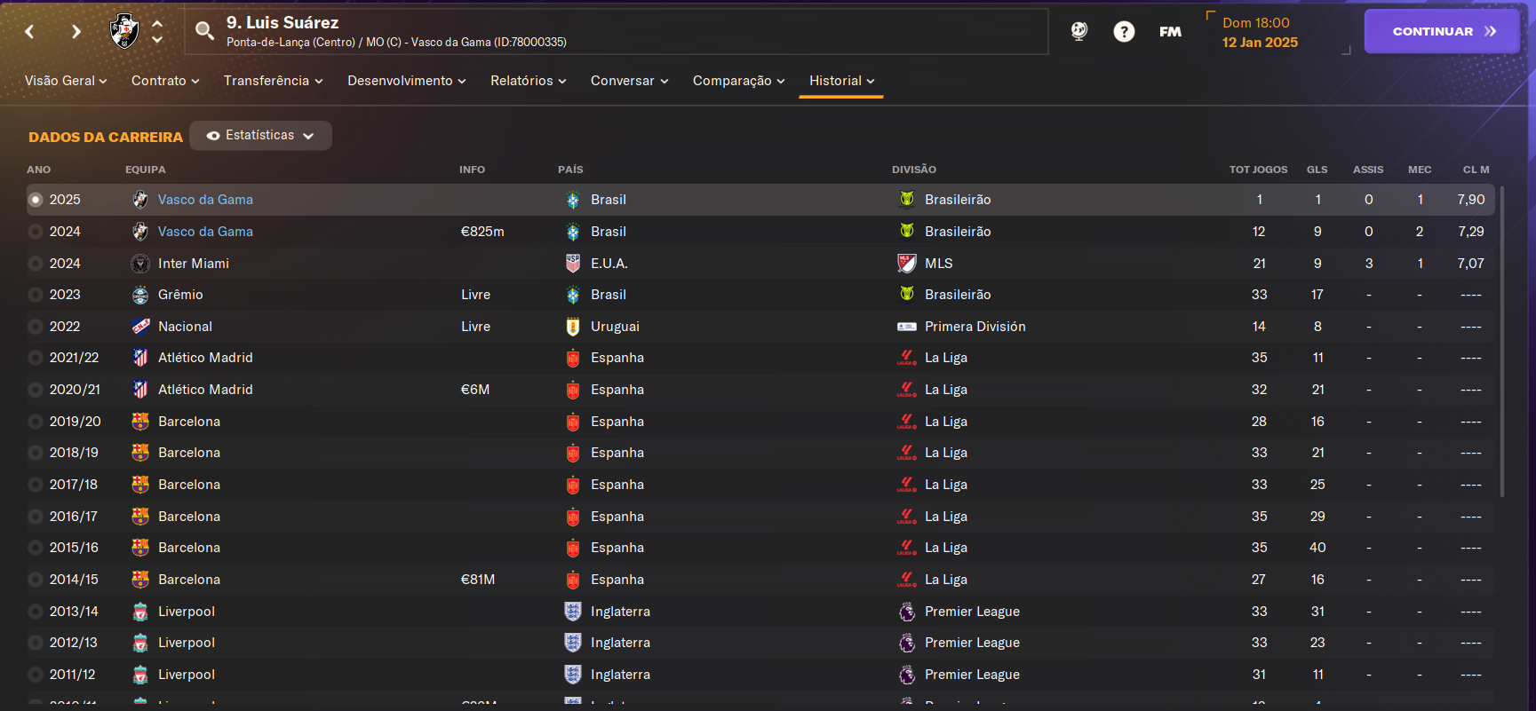The image size is (1536, 711).
Task: Select the 2023 Grêmio row radio button
Action: tap(36, 295)
